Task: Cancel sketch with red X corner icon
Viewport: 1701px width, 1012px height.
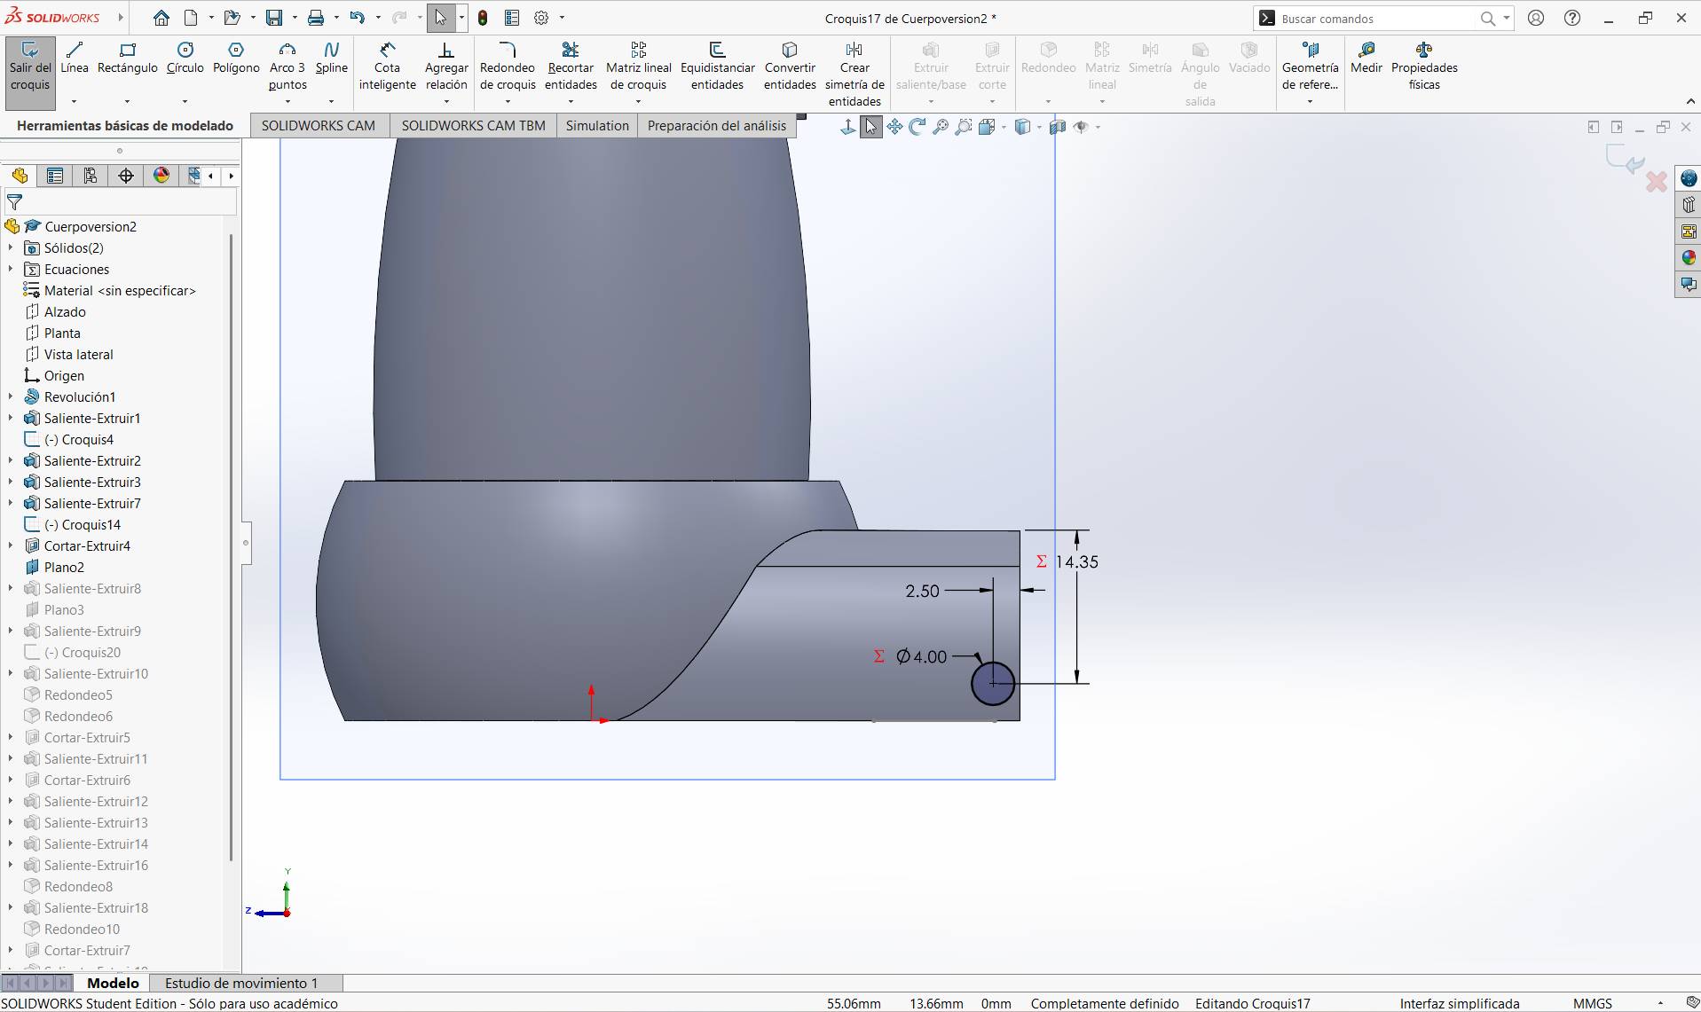Action: click(x=1656, y=182)
